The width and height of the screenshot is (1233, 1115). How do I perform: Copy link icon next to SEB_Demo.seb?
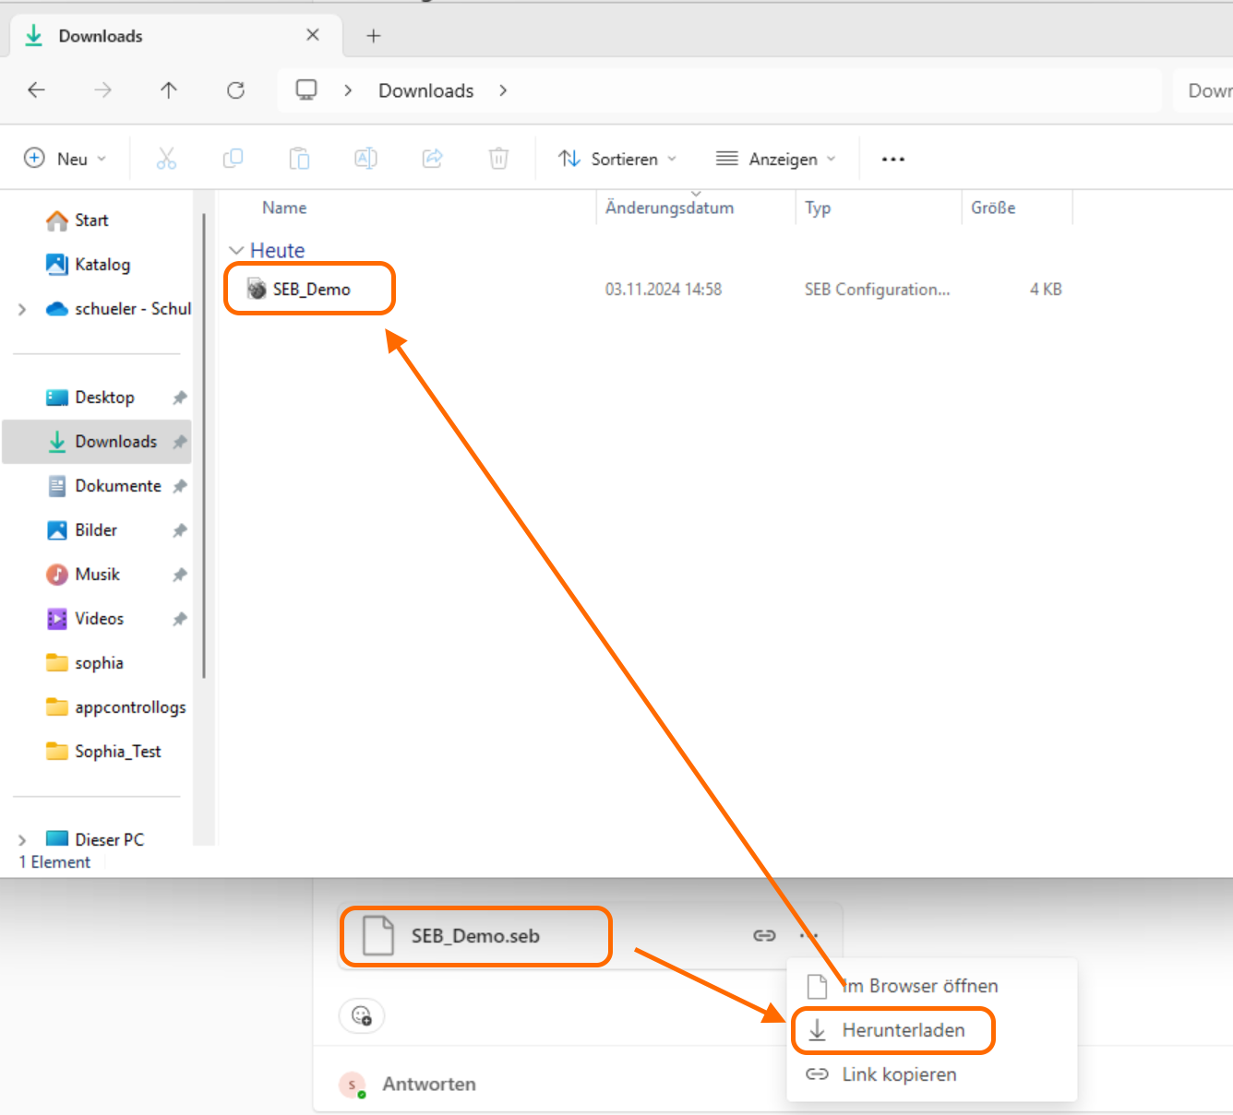point(764,936)
